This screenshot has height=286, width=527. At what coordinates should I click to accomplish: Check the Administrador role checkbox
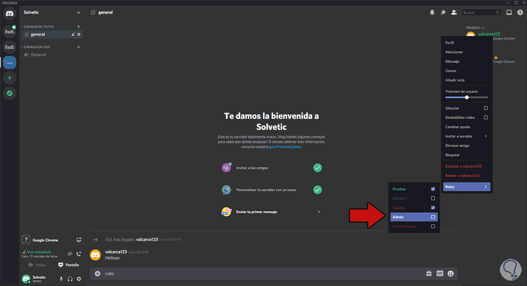click(x=433, y=226)
